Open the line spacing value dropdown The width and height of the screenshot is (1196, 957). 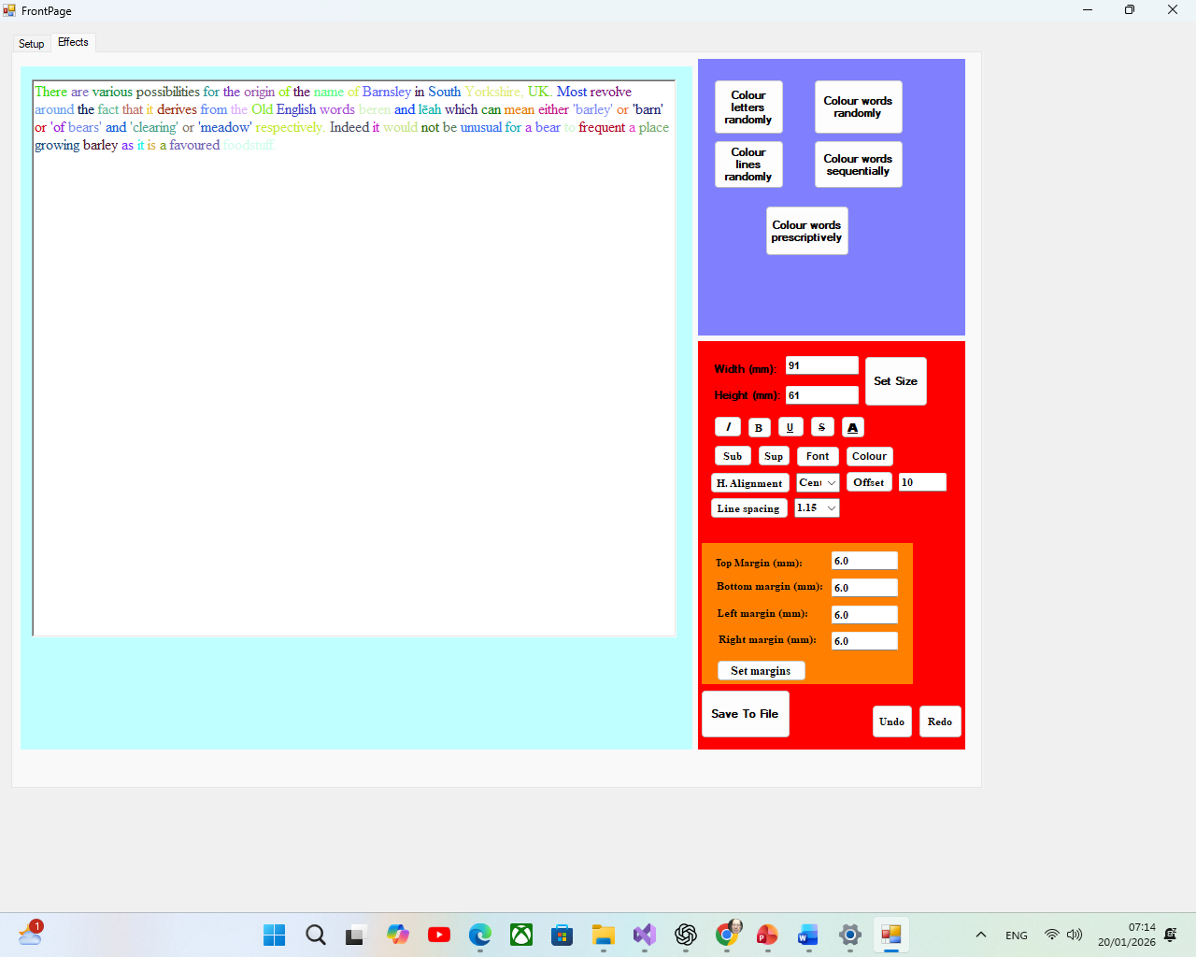pos(817,508)
